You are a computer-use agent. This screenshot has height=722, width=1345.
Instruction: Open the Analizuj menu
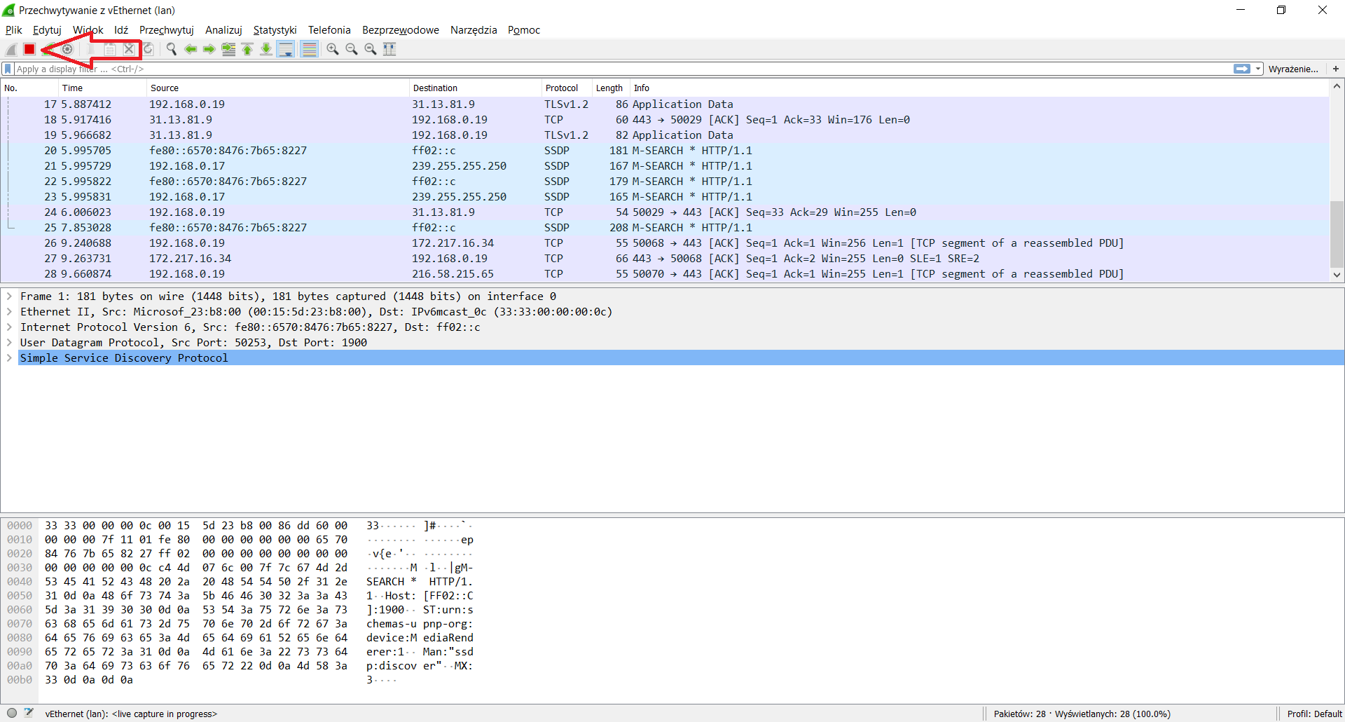tap(223, 30)
